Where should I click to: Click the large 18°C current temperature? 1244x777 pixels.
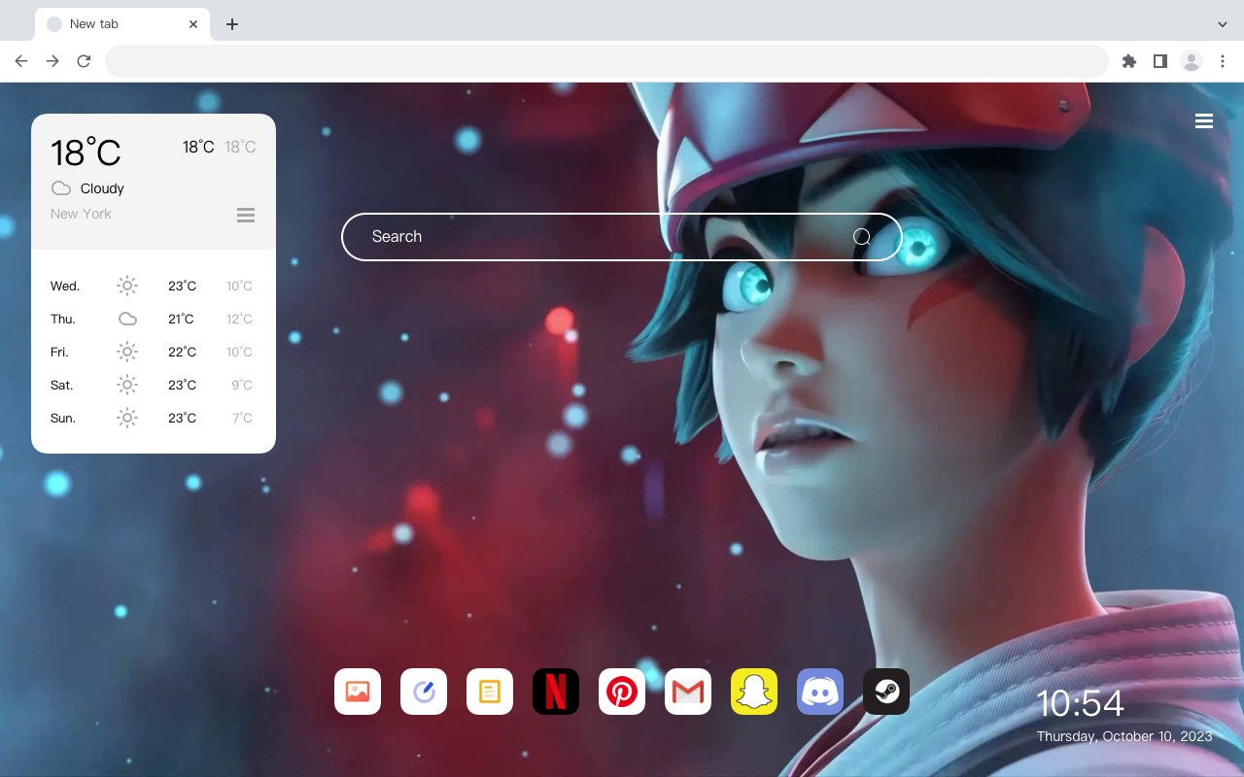pyautogui.click(x=86, y=152)
